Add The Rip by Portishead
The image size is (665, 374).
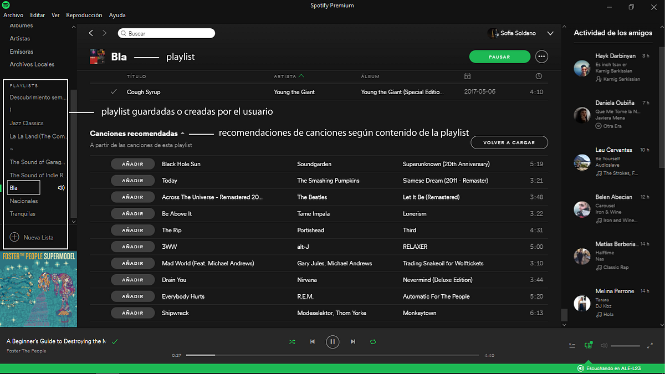pyautogui.click(x=132, y=230)
